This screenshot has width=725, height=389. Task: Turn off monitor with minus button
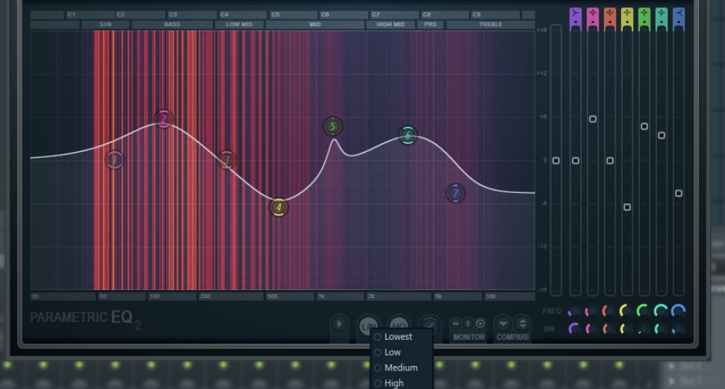point(456,323)
